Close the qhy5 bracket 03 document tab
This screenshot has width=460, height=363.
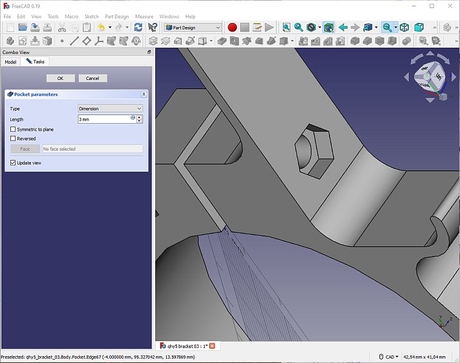pos(212,346)
